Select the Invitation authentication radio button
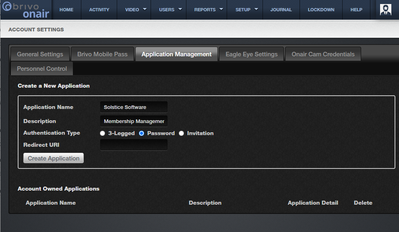Image resolution: width=399 pixels, height=232 pixels. point(182,133)
